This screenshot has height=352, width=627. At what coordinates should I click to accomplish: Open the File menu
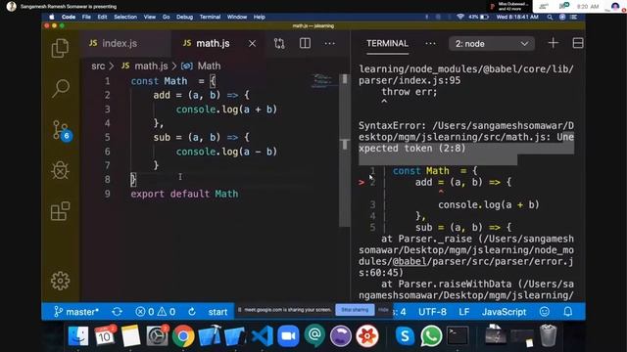click(86, 18)
